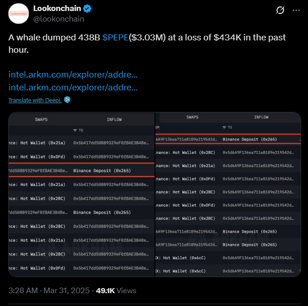The height and width of the screenshot is (306, 308).
Task: Click Translate with DeepL
Action: click(x=35, y=100)
